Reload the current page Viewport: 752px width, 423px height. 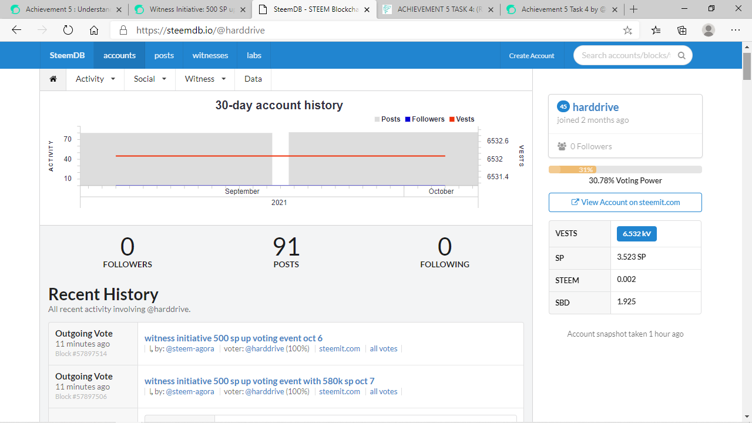pos(68,31)
